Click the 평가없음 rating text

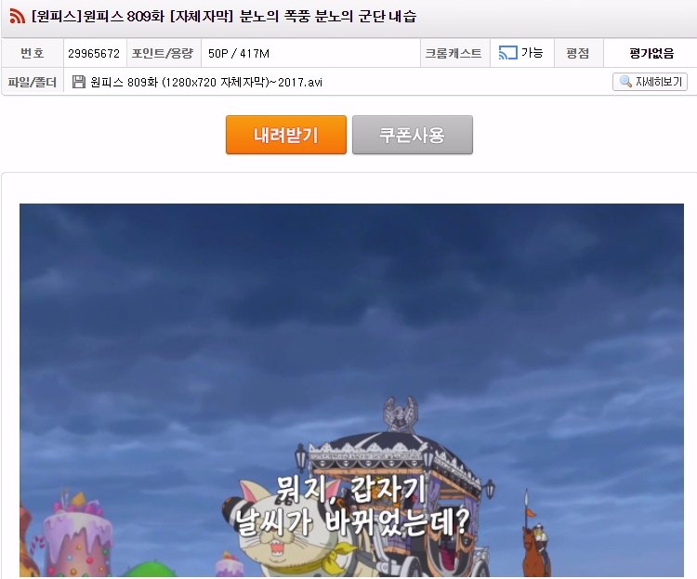point(651,53)
